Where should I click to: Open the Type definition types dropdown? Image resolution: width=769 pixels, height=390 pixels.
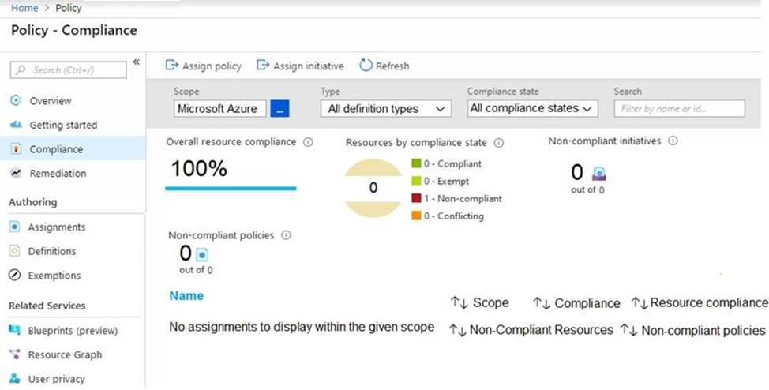386,109
